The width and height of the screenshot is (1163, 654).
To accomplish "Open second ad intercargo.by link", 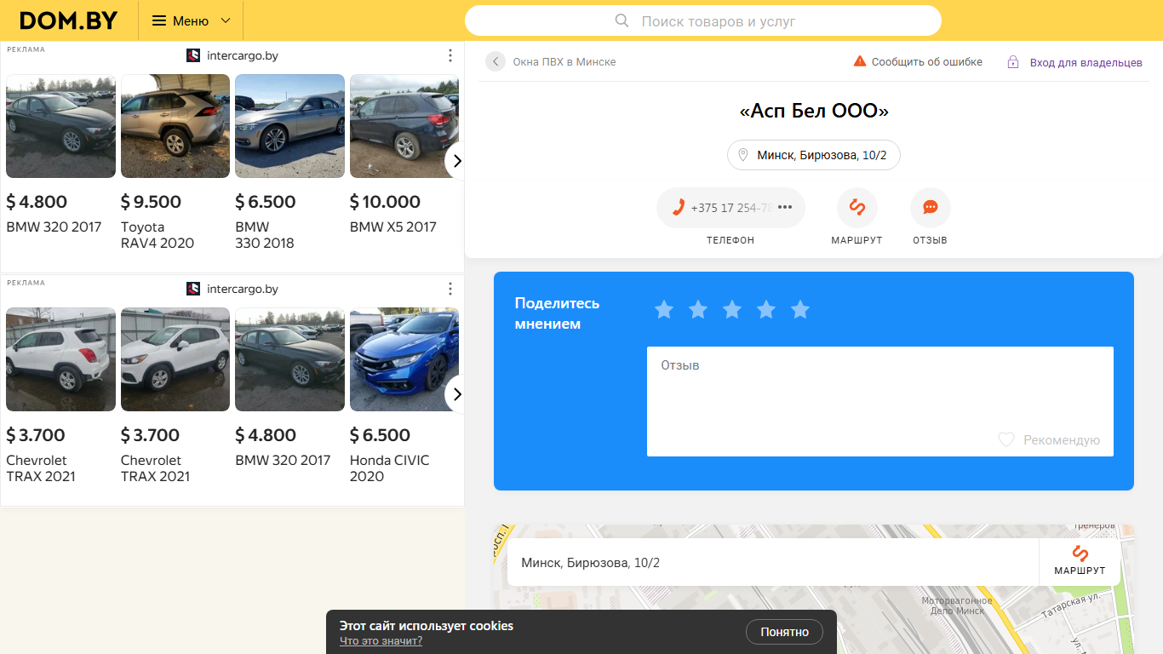I will (x=243, y=289).
